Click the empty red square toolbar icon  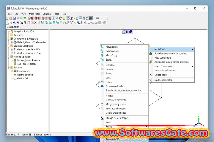pyautogui.click(x=29, y=23)
